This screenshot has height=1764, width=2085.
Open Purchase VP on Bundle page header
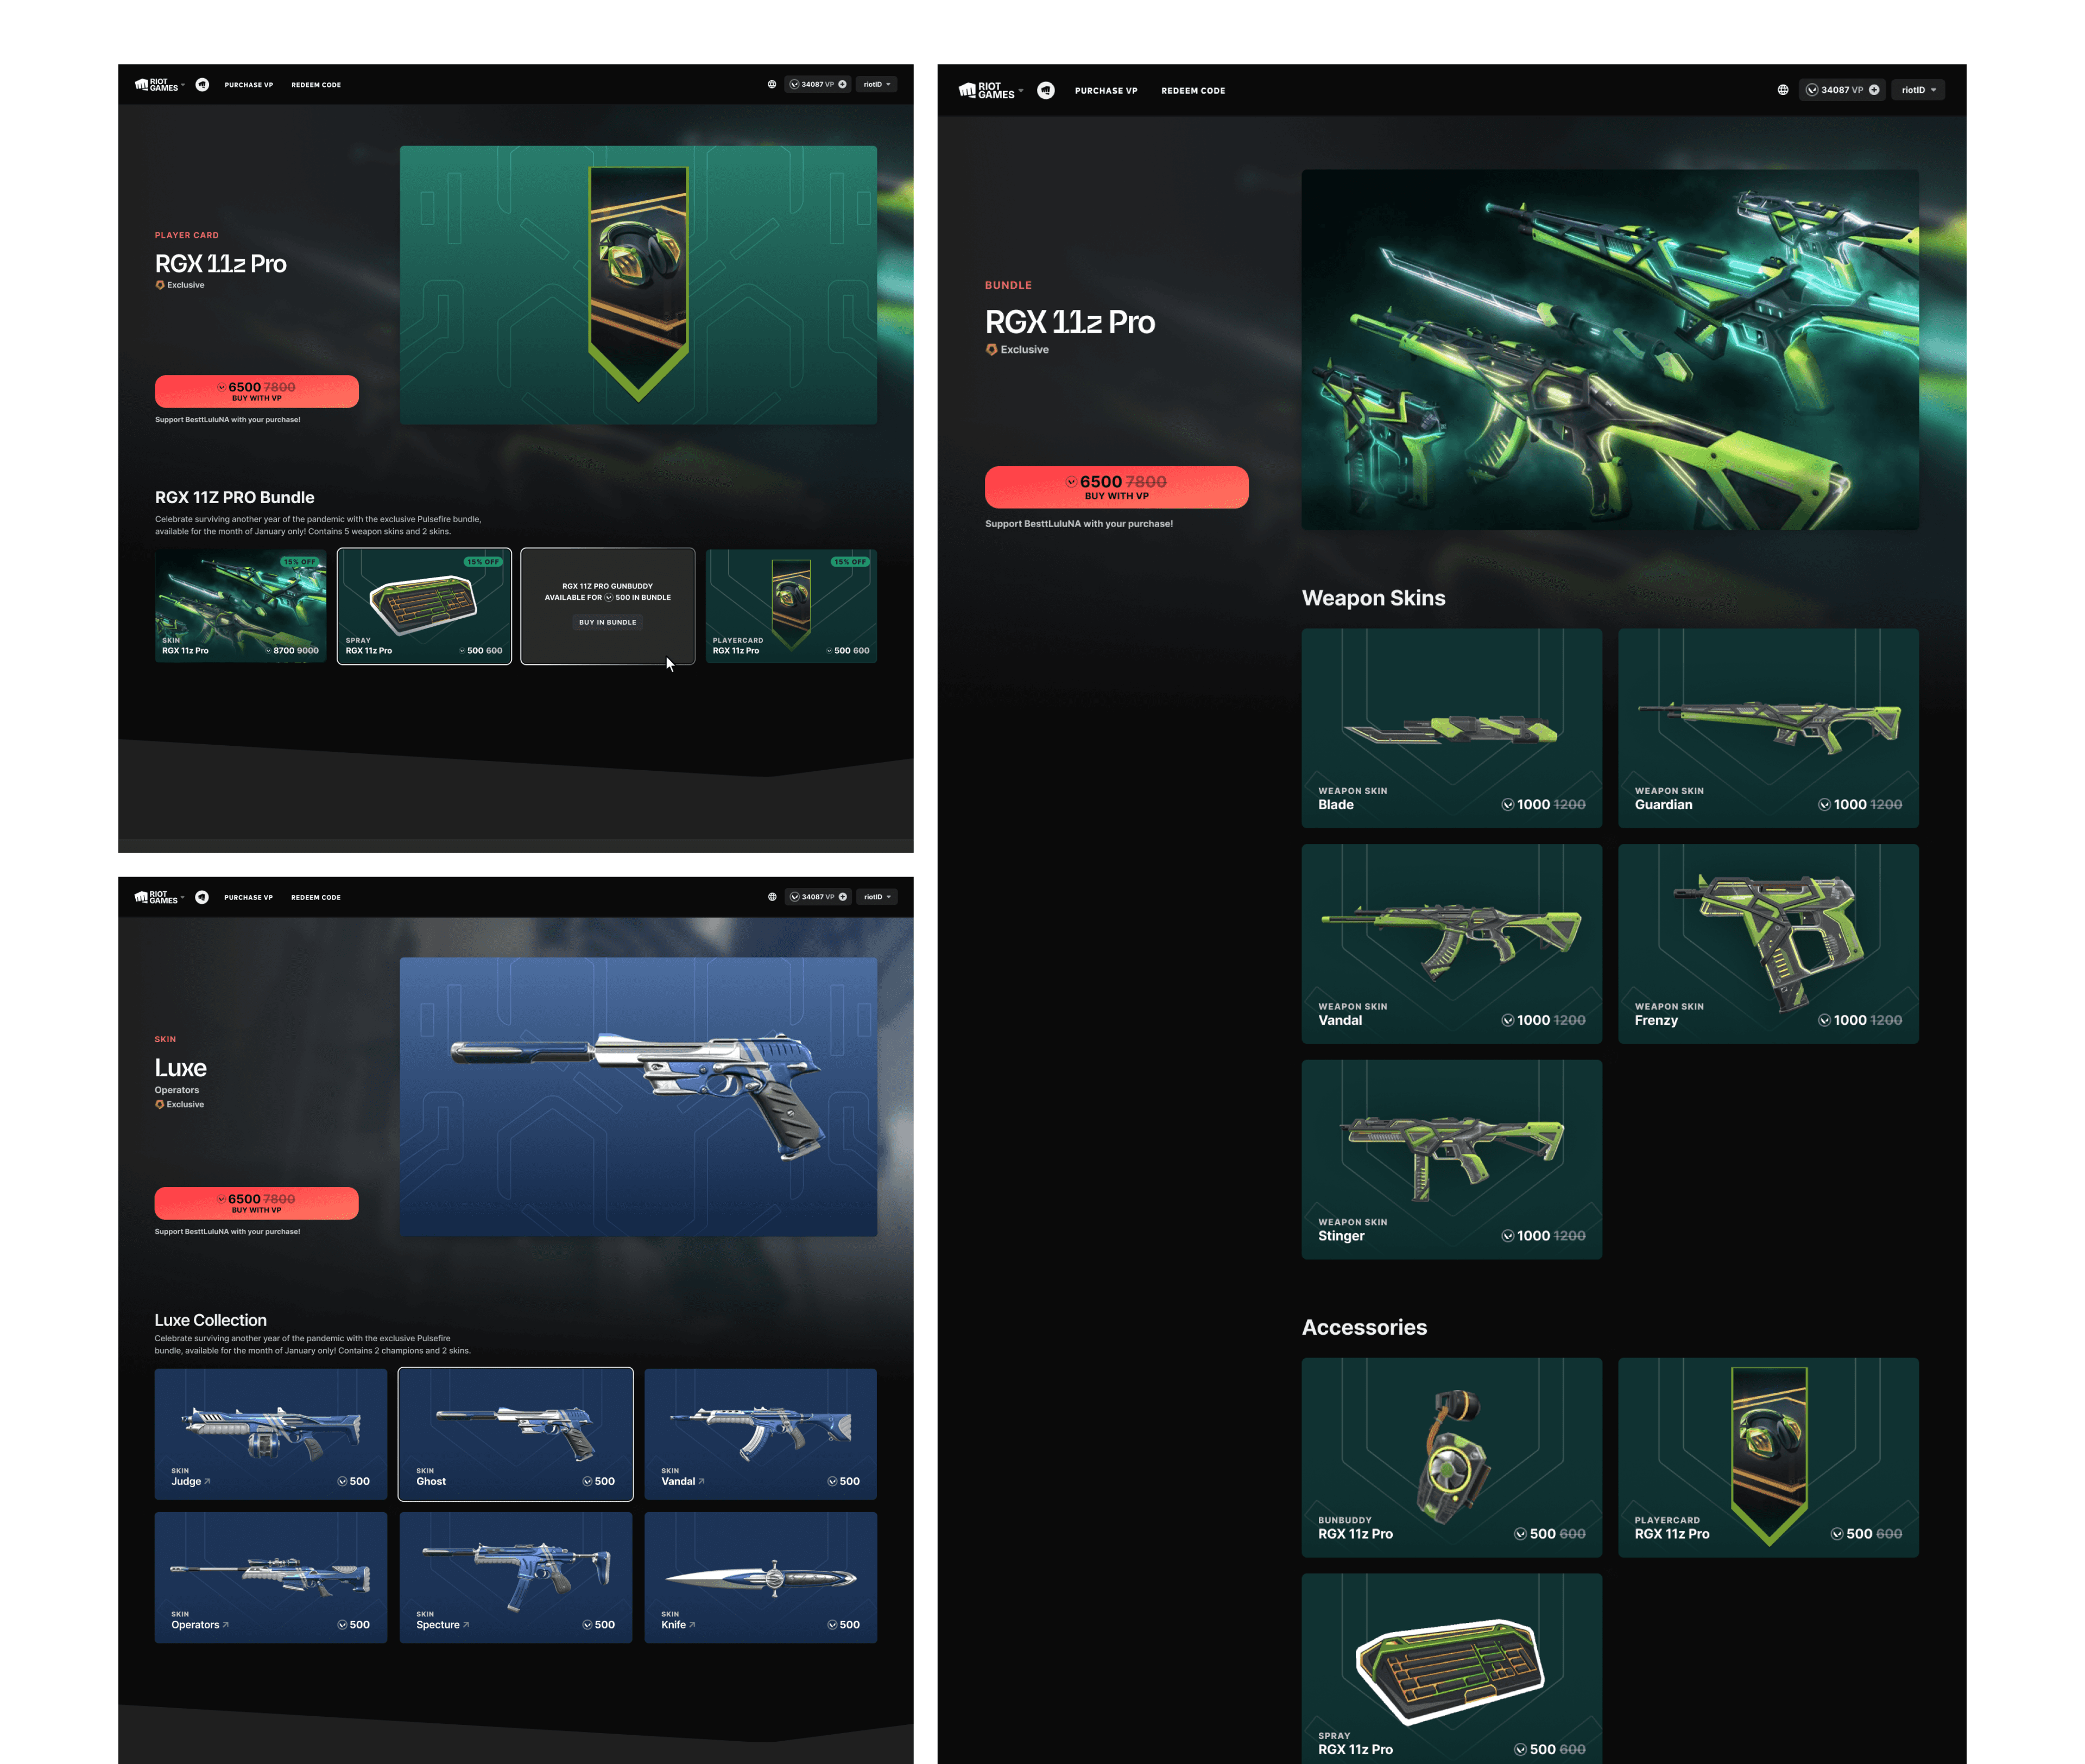[x=1105, y=91]
